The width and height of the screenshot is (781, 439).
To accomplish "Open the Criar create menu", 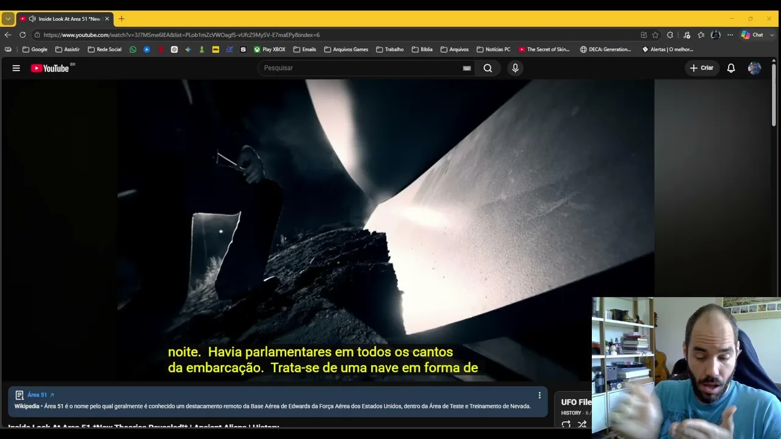I will 701,68.
